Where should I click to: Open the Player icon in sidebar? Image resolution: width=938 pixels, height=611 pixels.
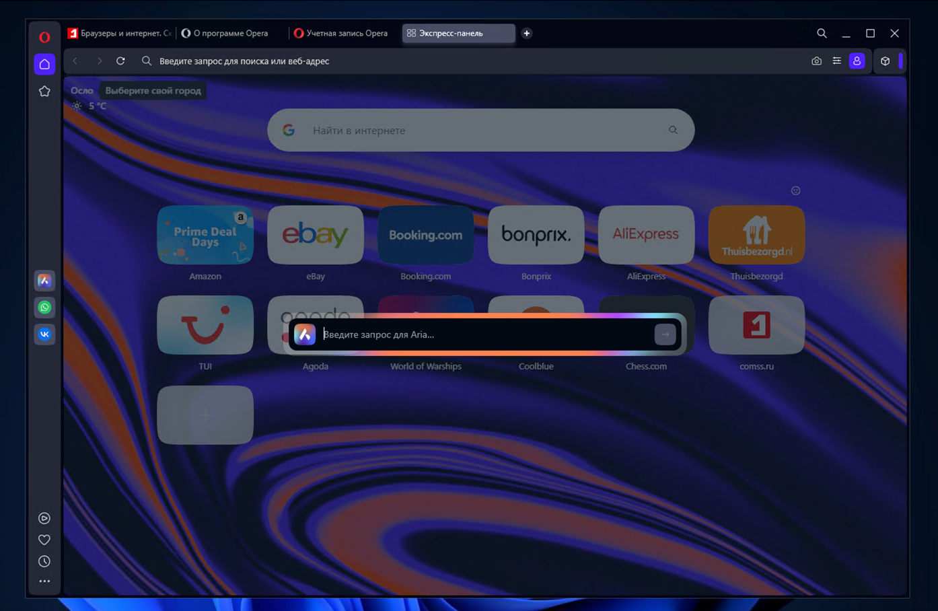[x=44, y=518]
